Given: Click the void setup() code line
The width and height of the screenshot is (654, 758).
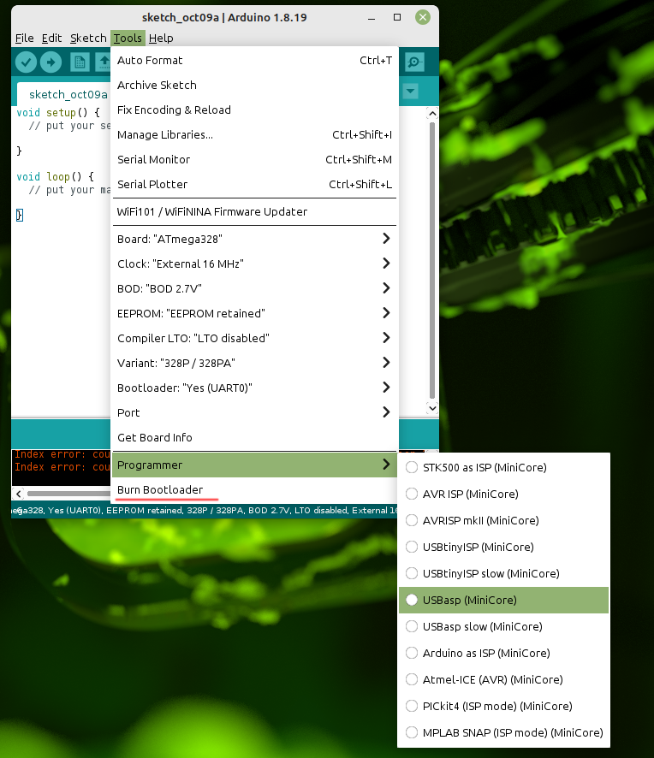Looking at the screenshot, I should coord(58,113).
